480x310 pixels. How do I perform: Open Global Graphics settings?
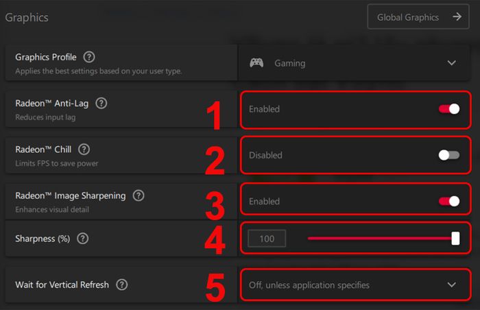coord(418,17)
